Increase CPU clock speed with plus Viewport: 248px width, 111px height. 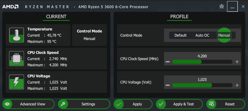click(237, 62)
